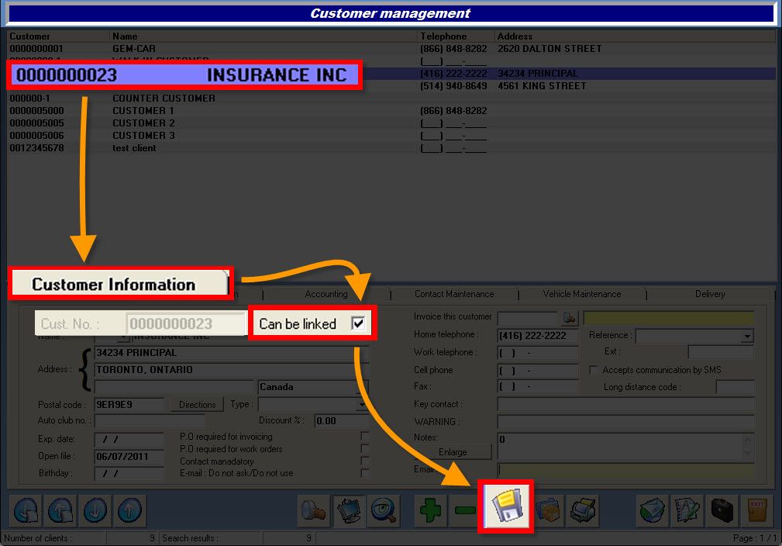Screen dimensions: 782x546
Task: Check the Contact mandatory box
Action: [364, 461]
